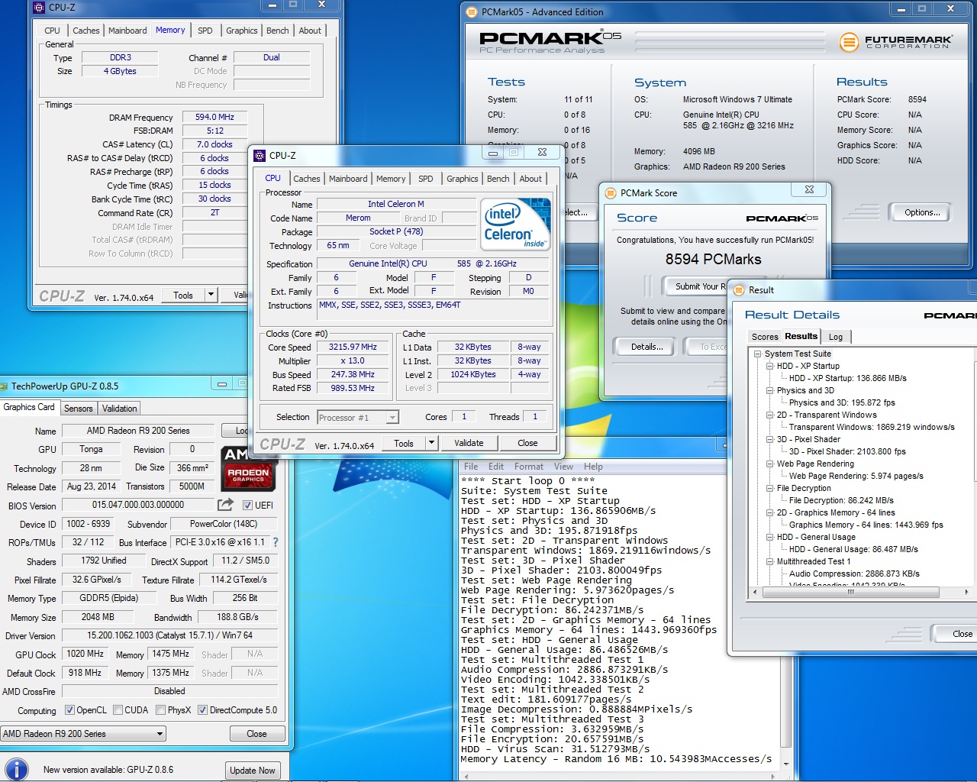
Task: Collapse the Multithreaded Test 1 node
Action: point(770,561)
